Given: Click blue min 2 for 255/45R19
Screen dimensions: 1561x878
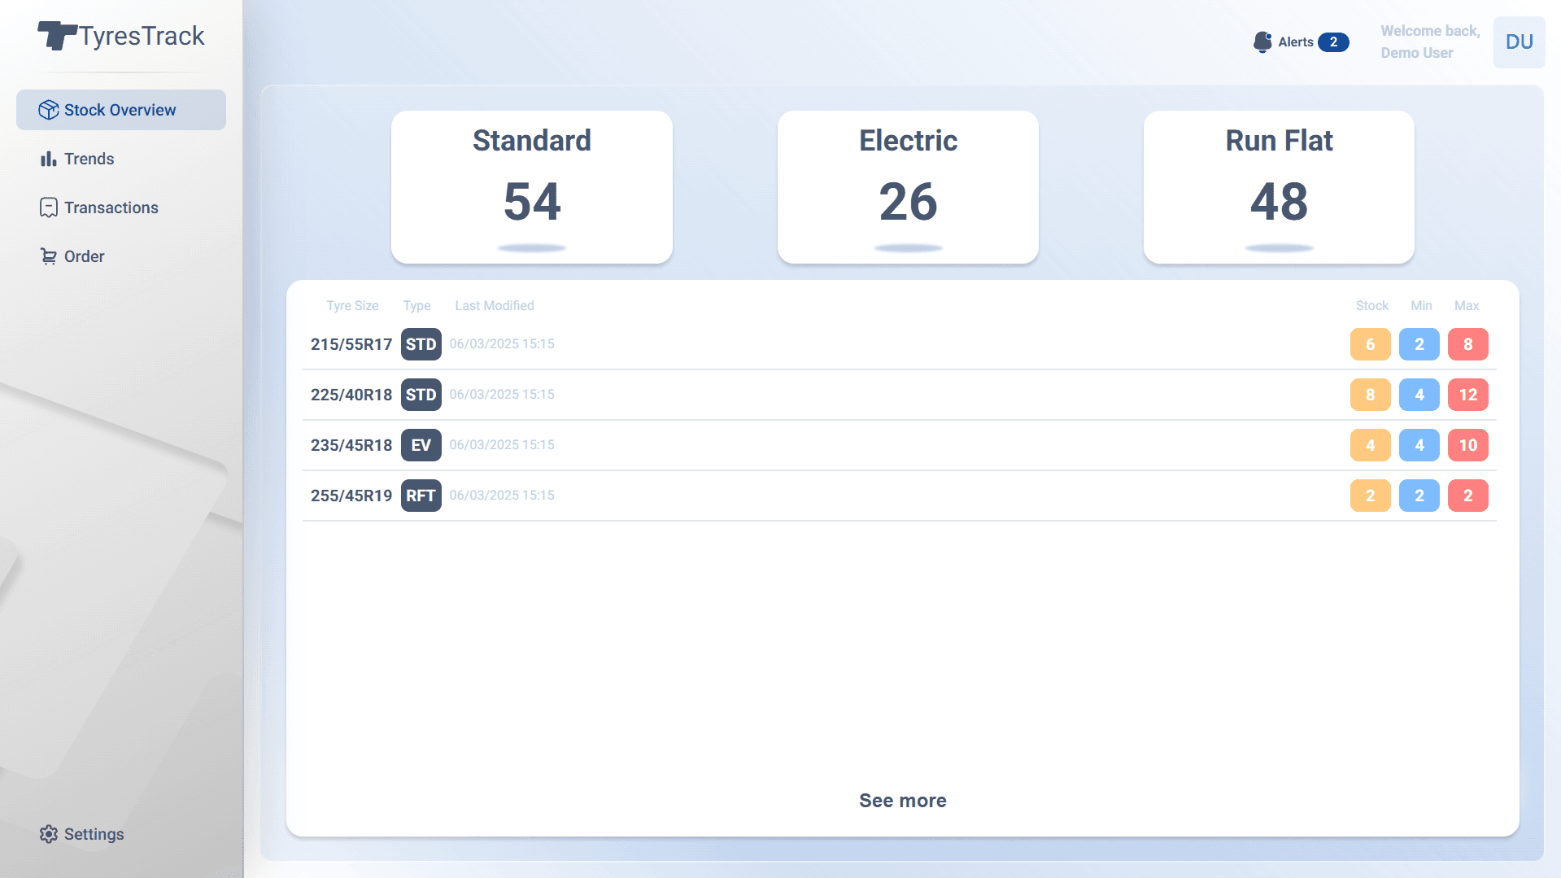Looking at the screenshot, I should (x=1419, y=496).
